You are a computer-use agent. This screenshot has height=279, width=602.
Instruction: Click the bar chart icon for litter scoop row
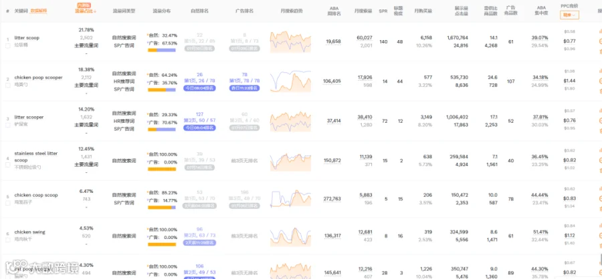[600, 31]
